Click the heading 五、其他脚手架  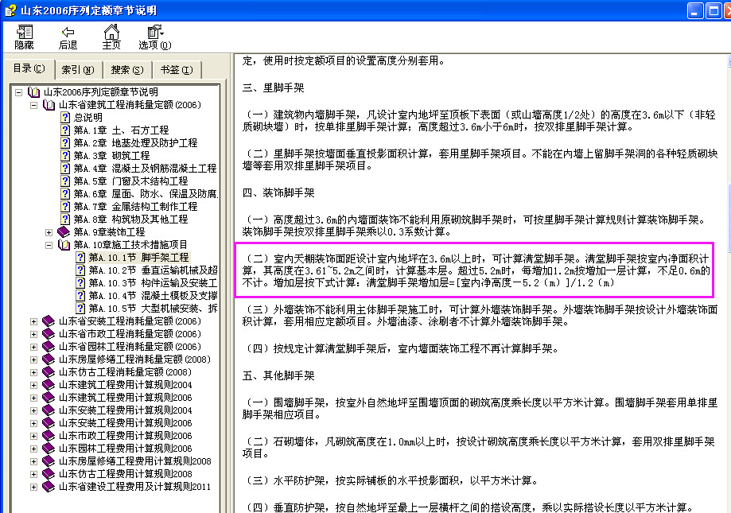[278, 375]
